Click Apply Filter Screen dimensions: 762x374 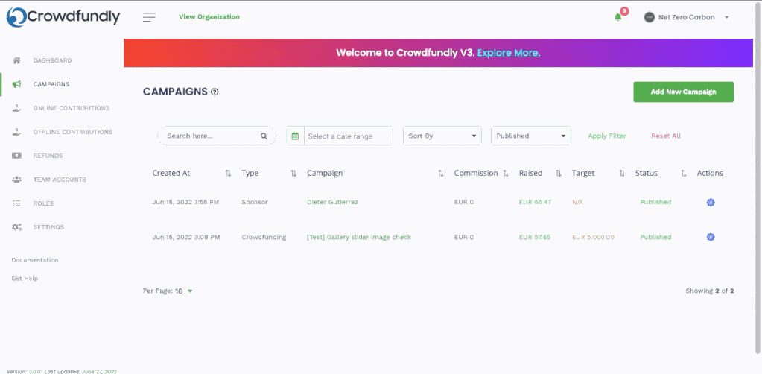607,136
